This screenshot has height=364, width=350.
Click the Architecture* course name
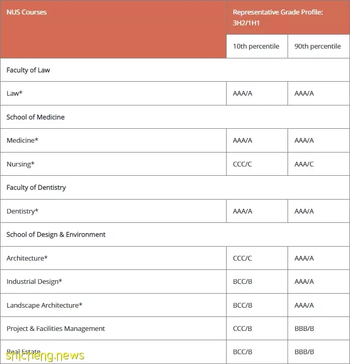point(27,258)
